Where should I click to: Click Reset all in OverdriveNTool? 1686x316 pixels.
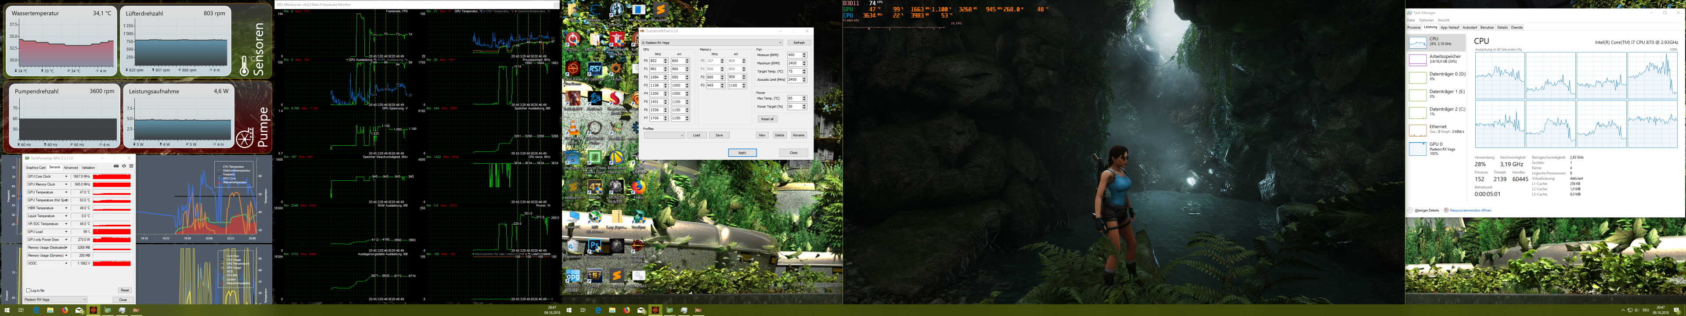(x=767, y=119)
